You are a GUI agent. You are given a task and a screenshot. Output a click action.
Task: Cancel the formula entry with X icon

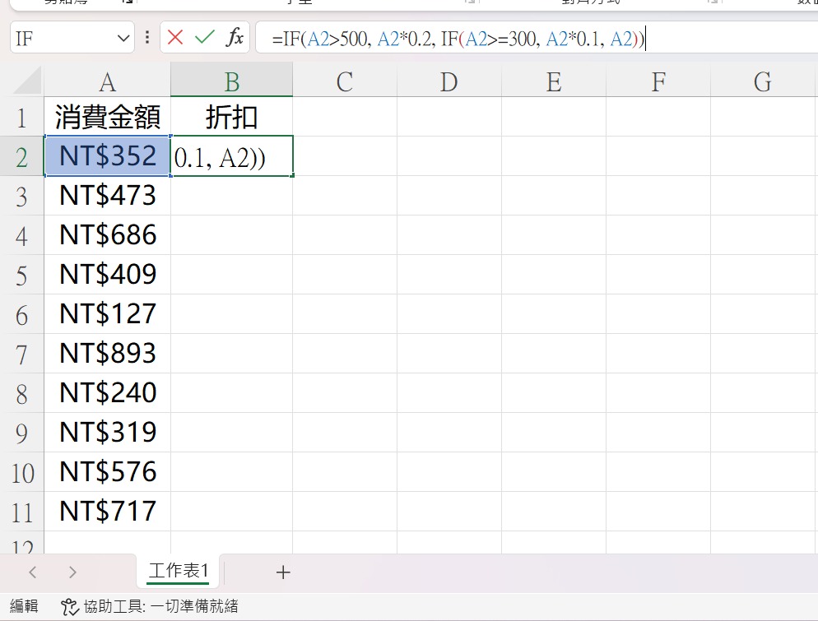click(175, 38)
